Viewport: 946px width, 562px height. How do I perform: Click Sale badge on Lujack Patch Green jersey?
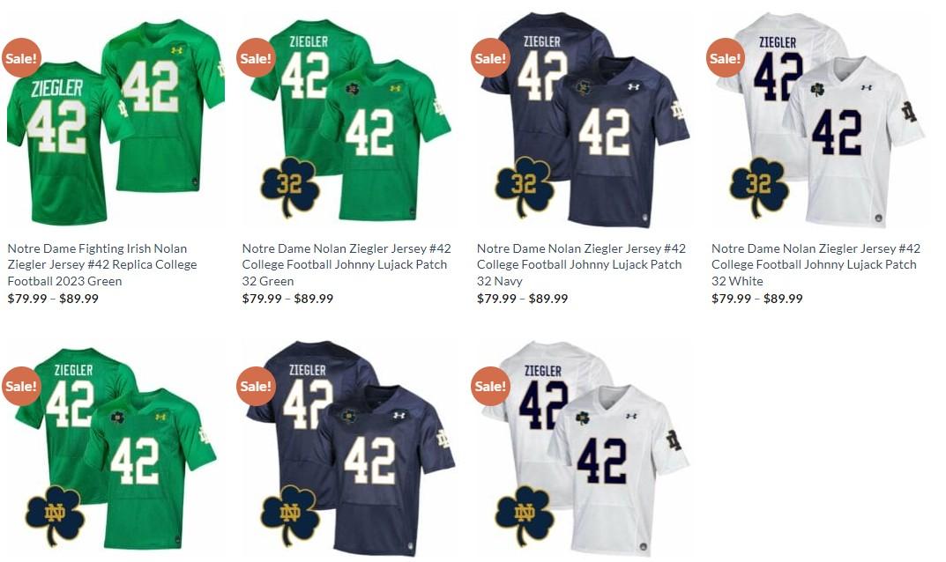point(256,58)
